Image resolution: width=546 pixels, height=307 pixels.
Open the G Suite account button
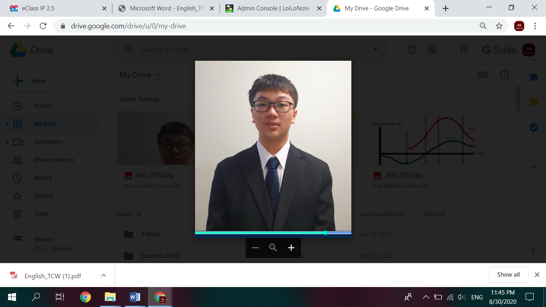click(x=509, y=50)
